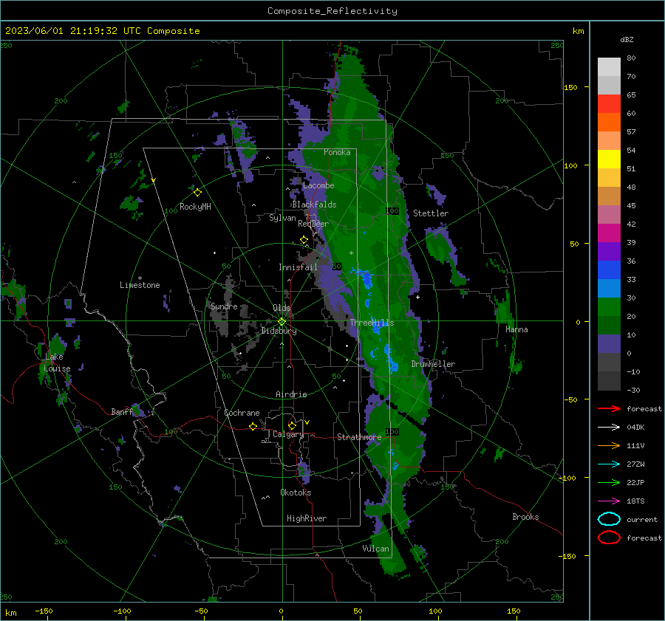Click the Strathmore city label
665x621 pixels.
click(359, 437)
